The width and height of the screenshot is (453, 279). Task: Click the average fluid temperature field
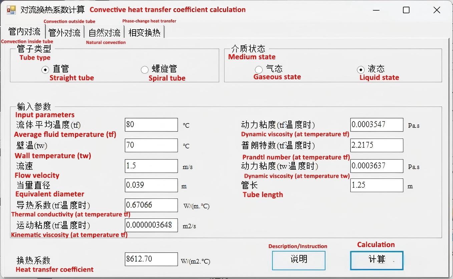point(151,125)
